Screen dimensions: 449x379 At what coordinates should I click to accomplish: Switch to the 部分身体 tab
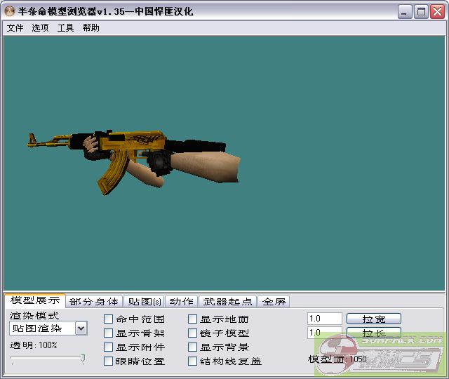tap(94, 302)
